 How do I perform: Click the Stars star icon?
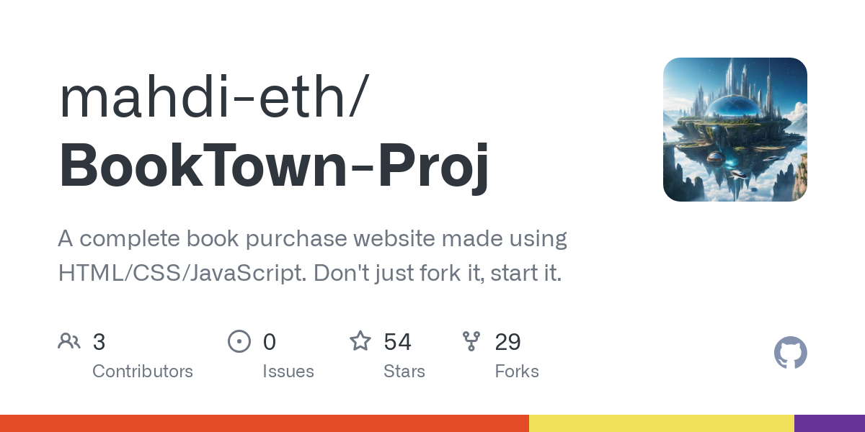(360, 341)
